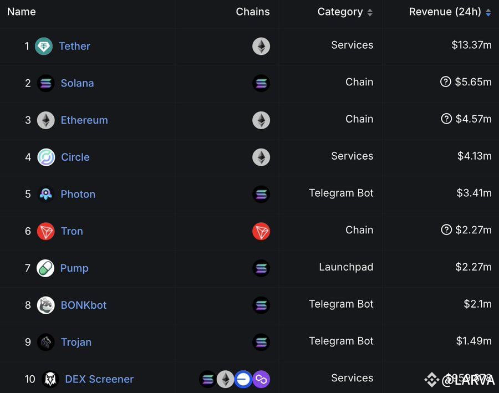Viewport: 499px width, 393px height.
Task: Click the purple chain icon in DEX Screener's row
Action: (x=261, y=379)
